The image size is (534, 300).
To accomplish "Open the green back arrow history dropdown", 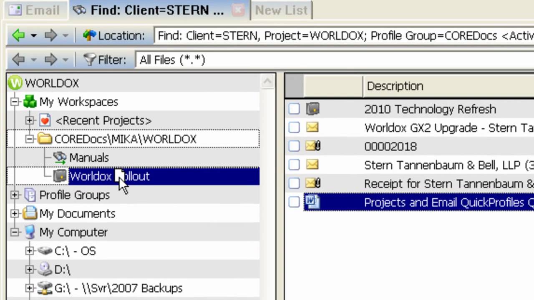I will pos(33,35).
